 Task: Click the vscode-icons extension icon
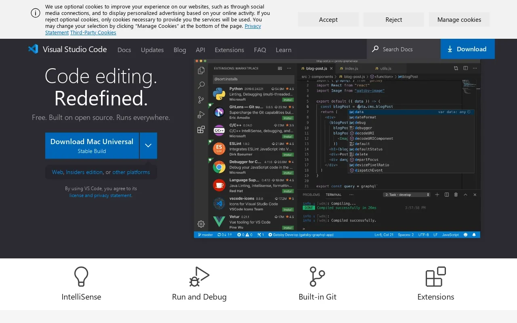pyautogui.click(x=219, y=203)
